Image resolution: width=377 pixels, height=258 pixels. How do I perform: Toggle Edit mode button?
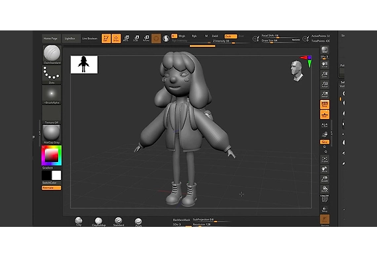pyautogui.click(x=106, y=38)
